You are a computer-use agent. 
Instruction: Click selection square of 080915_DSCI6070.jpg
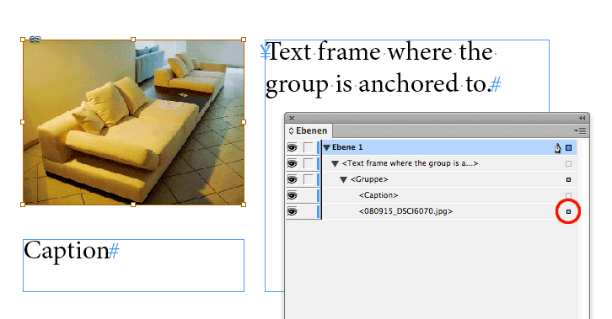point(569,211)
